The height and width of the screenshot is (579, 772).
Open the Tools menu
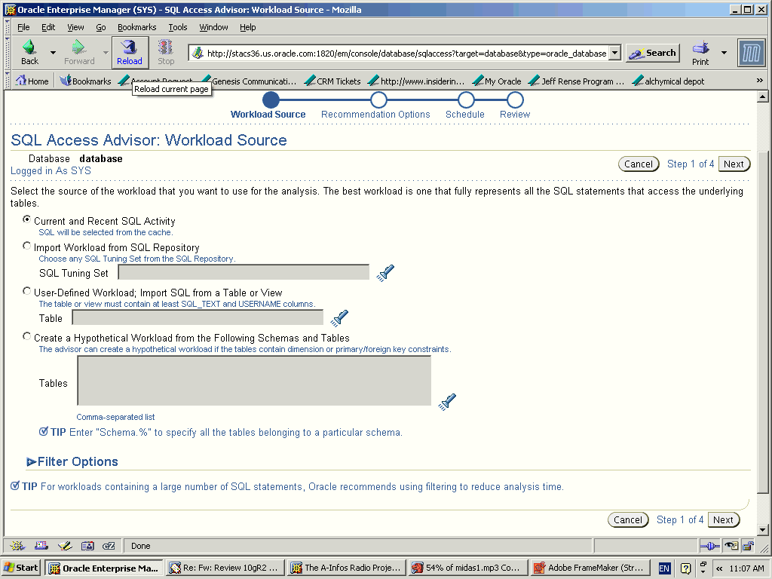[178, 27]
